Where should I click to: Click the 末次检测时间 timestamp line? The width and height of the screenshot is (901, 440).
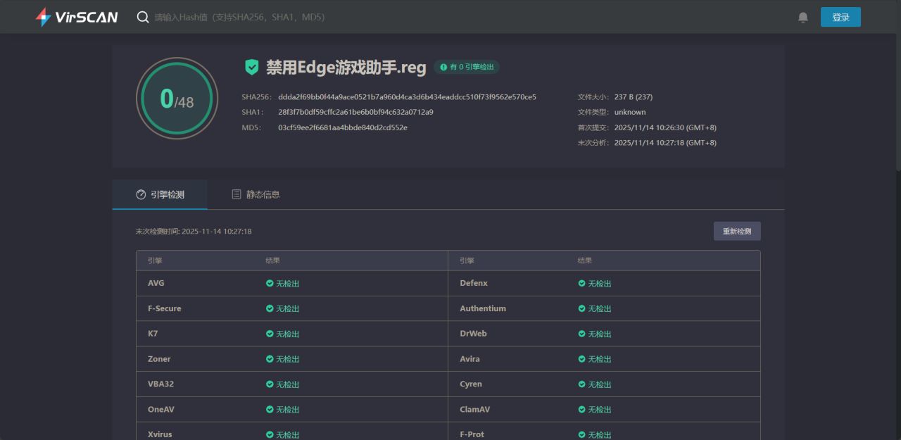click(x=194, y=231)
